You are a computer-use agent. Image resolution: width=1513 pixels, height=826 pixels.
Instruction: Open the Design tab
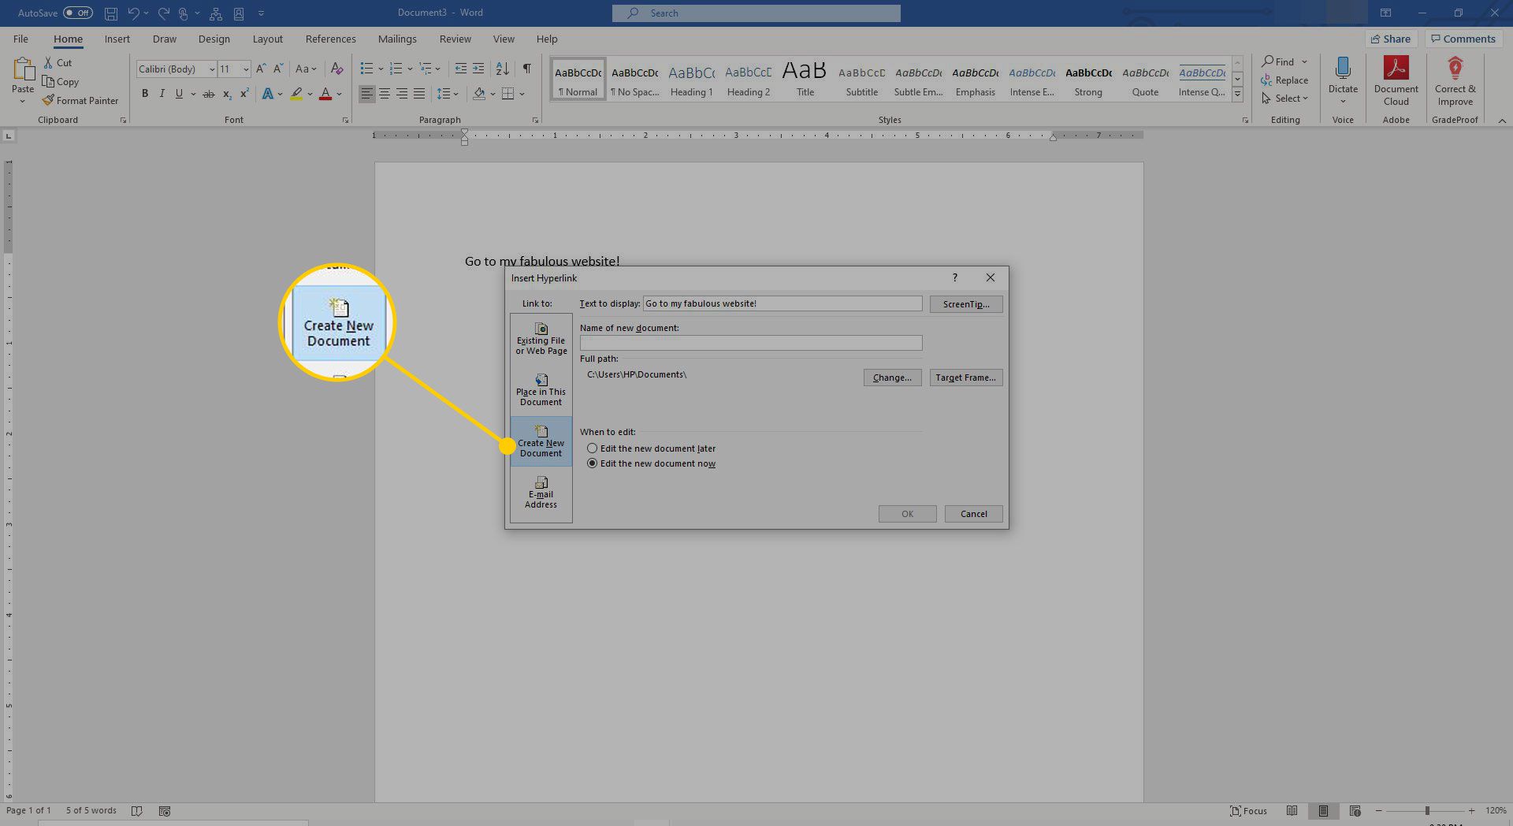214,39
